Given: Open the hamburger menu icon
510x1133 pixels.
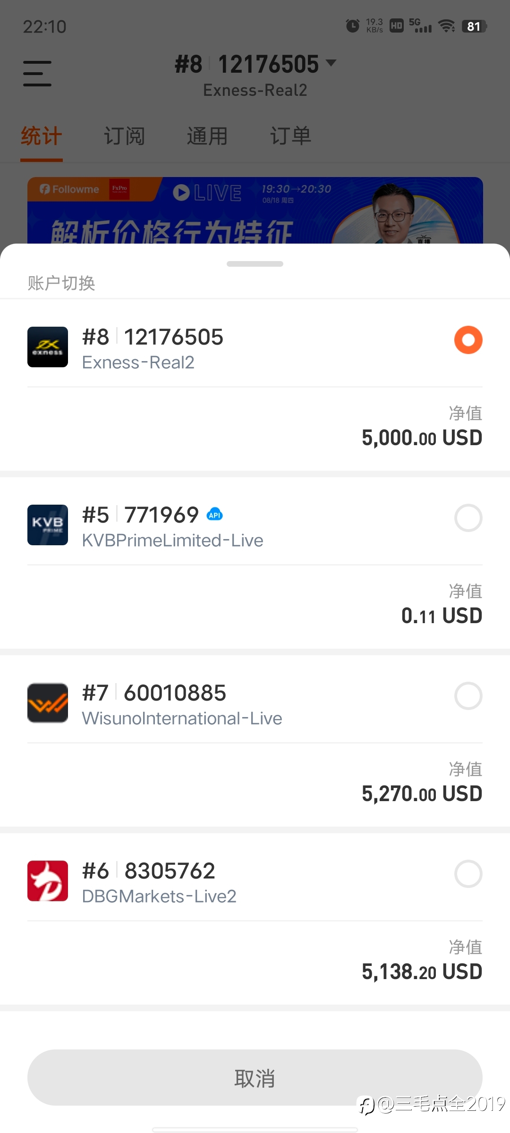Looking at the screenshot, I should (37, 73).
